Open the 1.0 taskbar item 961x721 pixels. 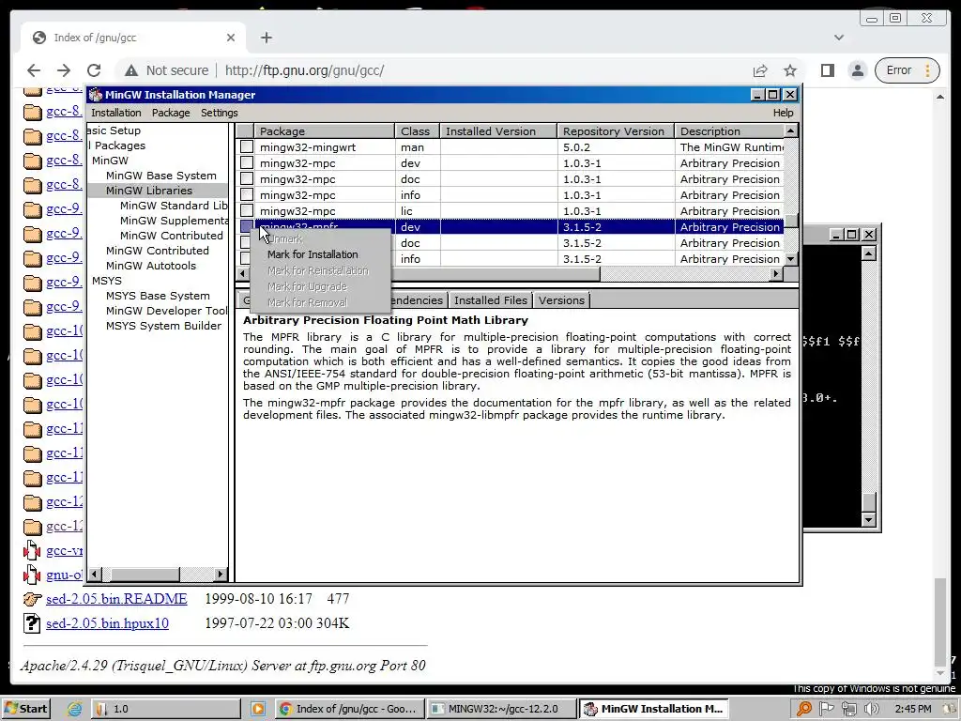166,709
